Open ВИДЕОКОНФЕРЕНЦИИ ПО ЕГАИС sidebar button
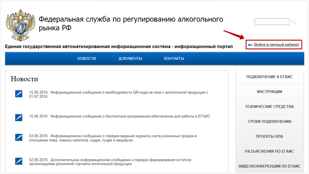This screenshot has height=174, width=309. coord(269,166)
